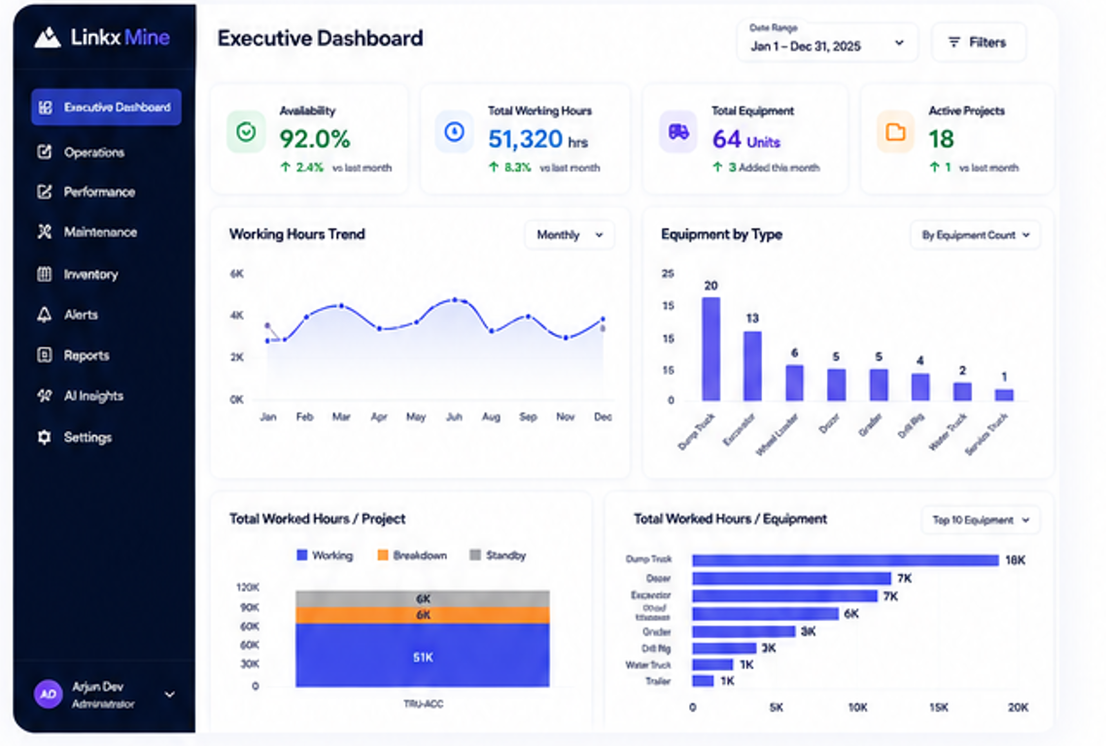This screenshot has height=746, width=1106.
Task: Click the Equipment by Type title
Action: tap(721, 234)
